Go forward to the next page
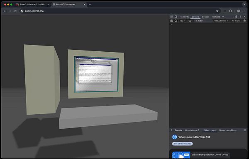Image resolution: width=249 pixels, height=159 pixels. [x=10, y=11]
